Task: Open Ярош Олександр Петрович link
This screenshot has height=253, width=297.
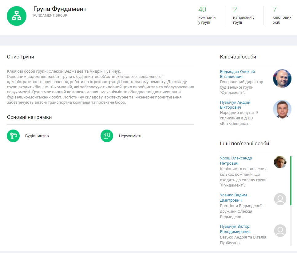Action: [236, 161]
